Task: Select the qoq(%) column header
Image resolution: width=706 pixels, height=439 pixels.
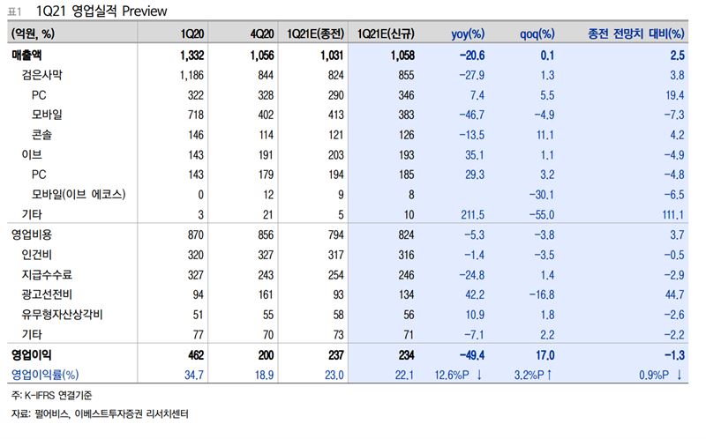Action: click(x=537, y=33)
